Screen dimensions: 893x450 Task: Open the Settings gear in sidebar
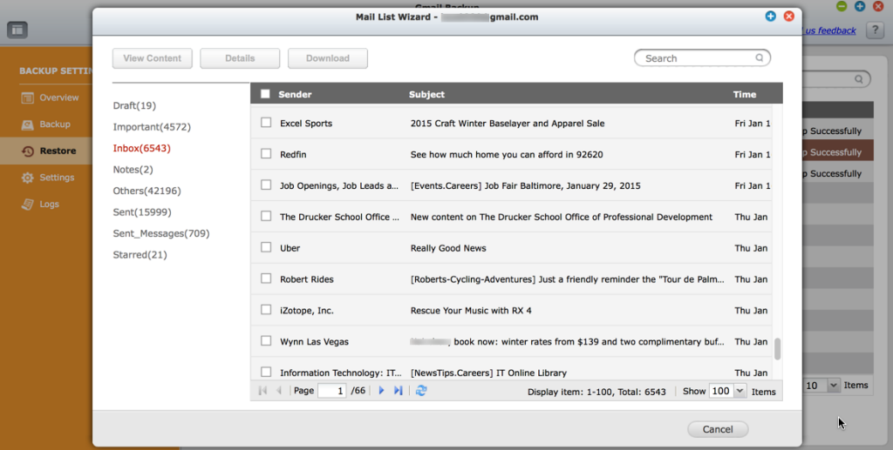click(x=28, y=178)
